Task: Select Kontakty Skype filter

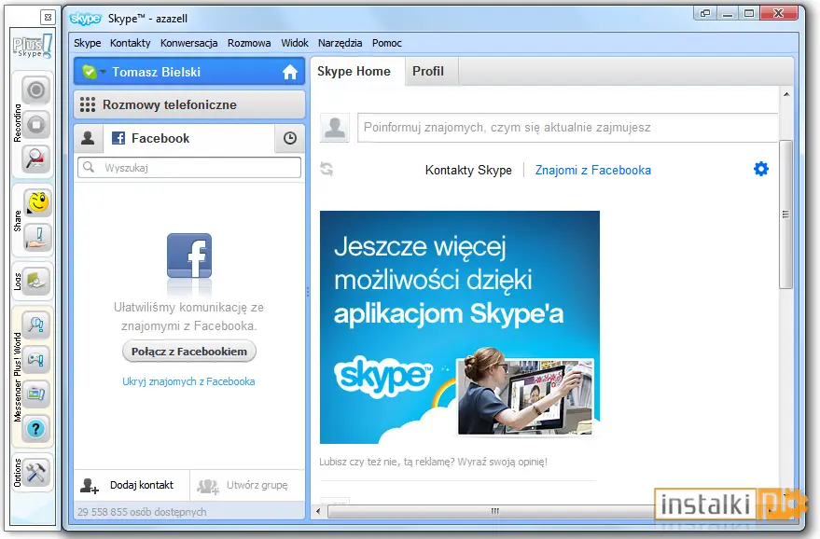Action: [x=468, y=170]
